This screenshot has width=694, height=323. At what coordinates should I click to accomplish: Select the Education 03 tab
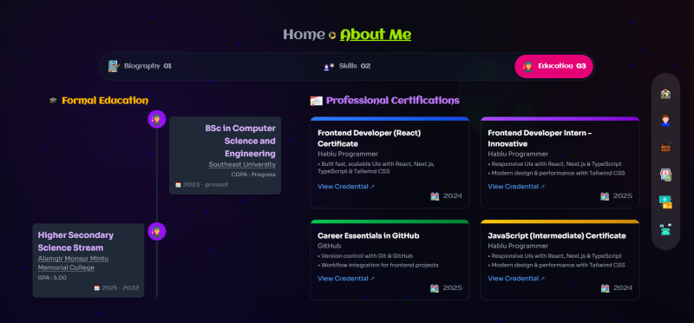tap(553, 66)
